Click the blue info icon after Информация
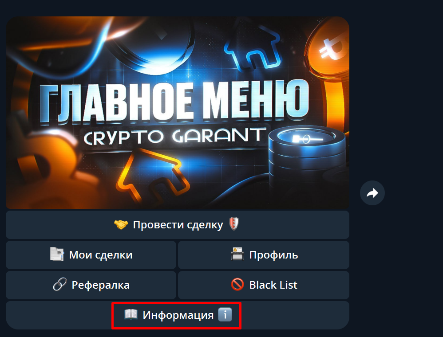Screen dimensions: 443x337 (x=225, y=315)
